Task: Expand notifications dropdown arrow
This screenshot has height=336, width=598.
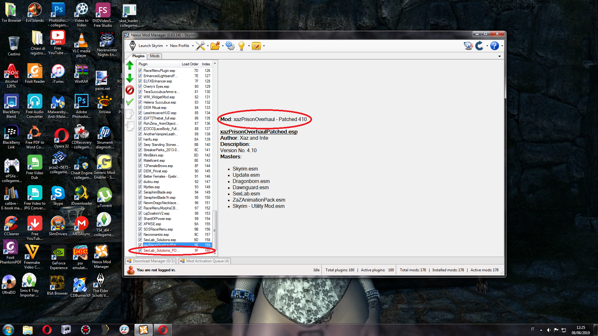Action: [264, 46]
